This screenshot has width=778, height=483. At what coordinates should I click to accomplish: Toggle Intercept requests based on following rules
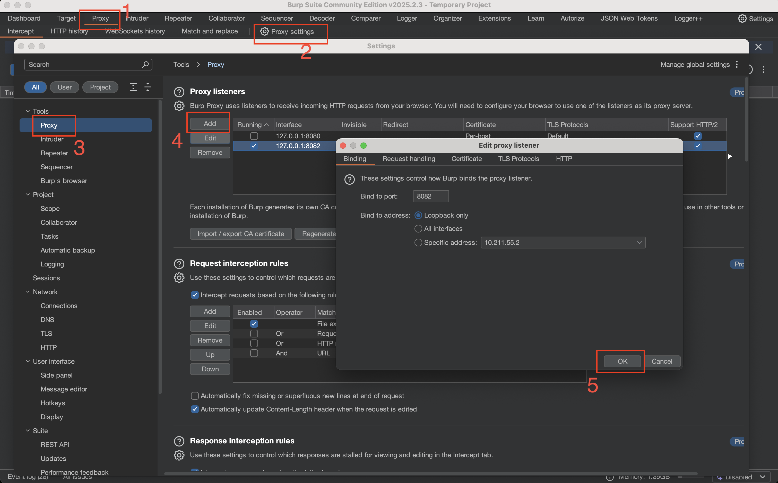coord(194,295)
